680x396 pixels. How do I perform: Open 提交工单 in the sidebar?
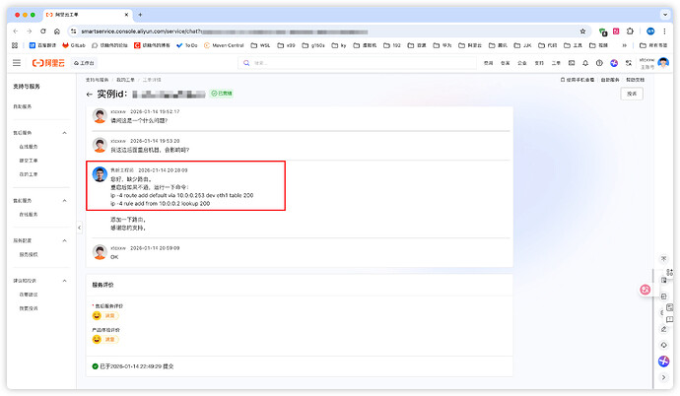point(28,160)
